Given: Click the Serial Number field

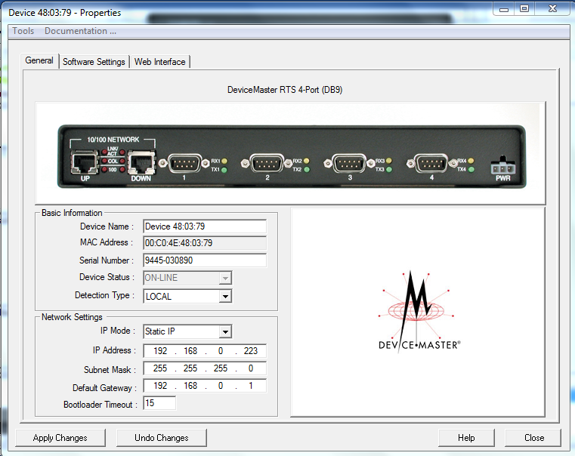Looking at the screenshot, I should tap(205, 260).
